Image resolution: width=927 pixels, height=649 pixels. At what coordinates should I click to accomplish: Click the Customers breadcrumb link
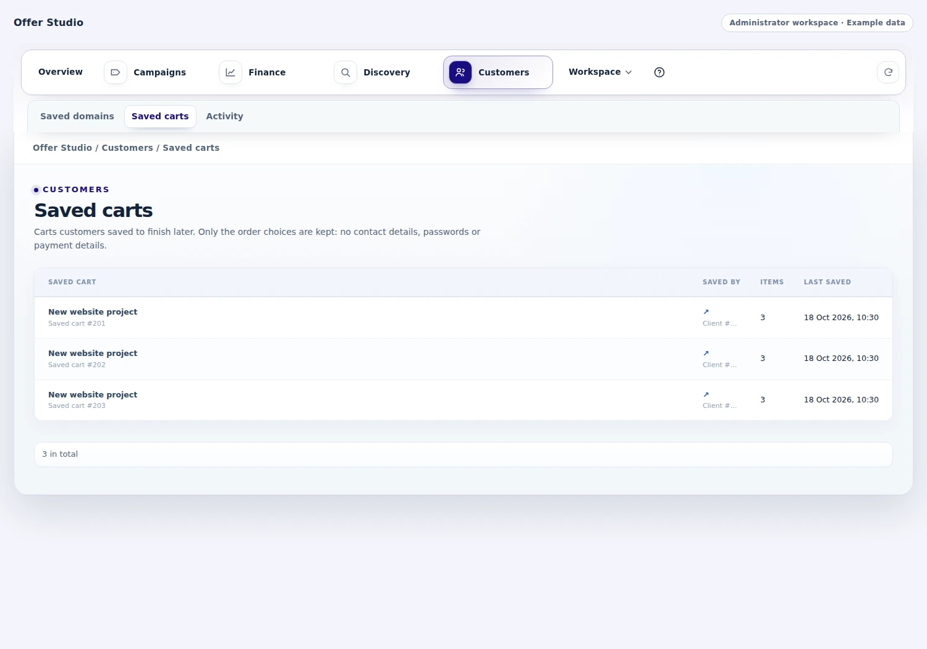click(127, 148)
